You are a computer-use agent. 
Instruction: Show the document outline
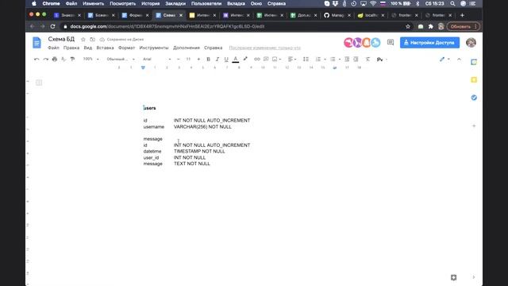39,83
